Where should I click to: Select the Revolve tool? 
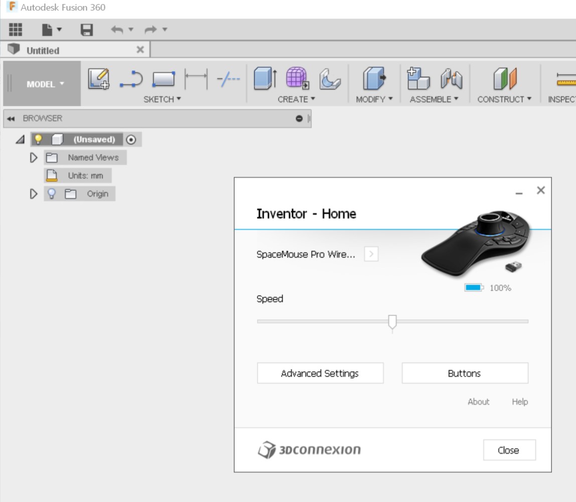coord(330,79)
